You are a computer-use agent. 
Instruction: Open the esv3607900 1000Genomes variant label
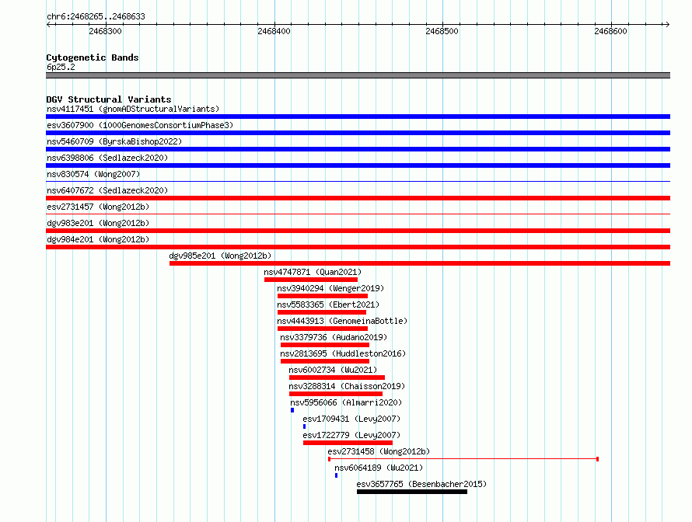point(140,125)
